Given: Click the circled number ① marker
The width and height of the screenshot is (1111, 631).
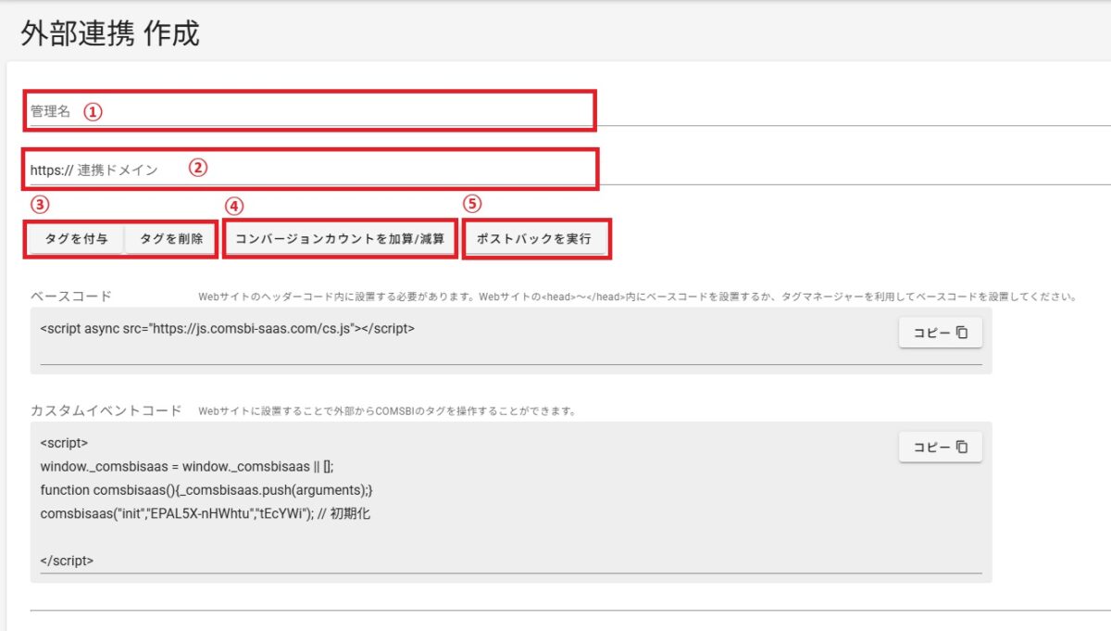Looking at the screenshot, I should (93, 111).
